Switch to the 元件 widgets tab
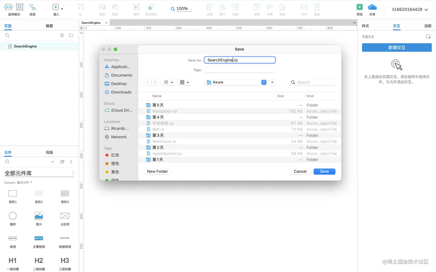This screenshot has height=272, width=436. pyautogui.click(x=8, y=152)
